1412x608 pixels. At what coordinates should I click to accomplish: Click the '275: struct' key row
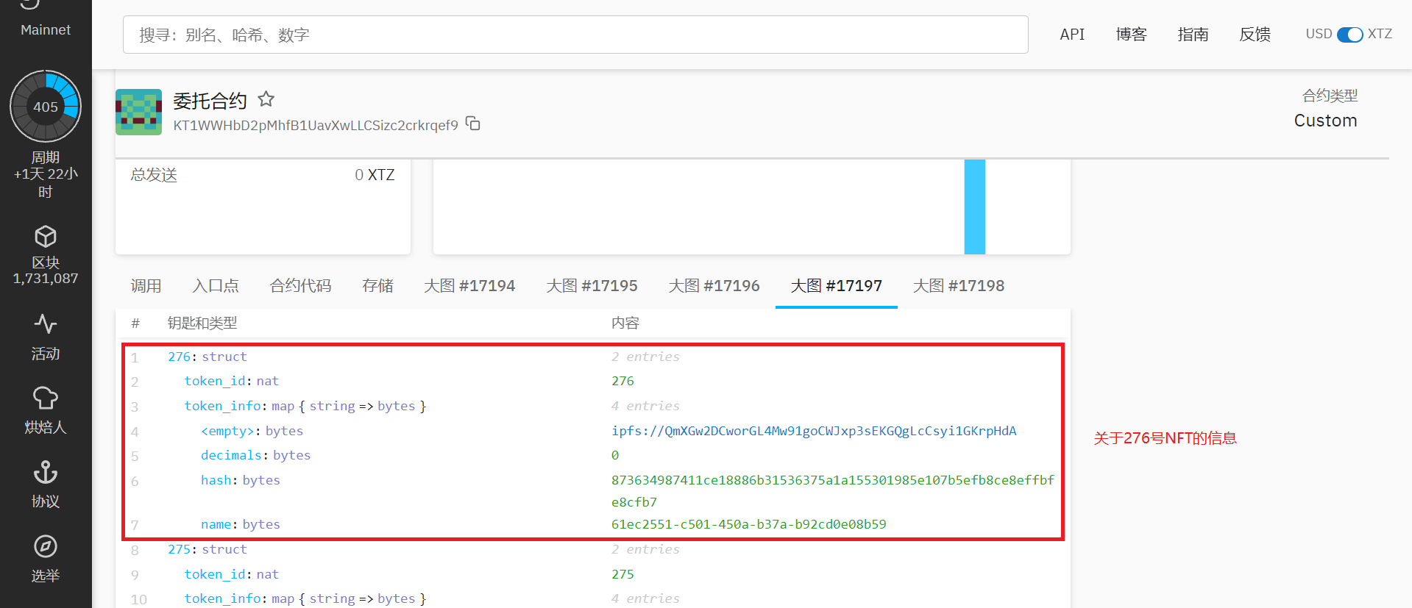click(207, 549)
